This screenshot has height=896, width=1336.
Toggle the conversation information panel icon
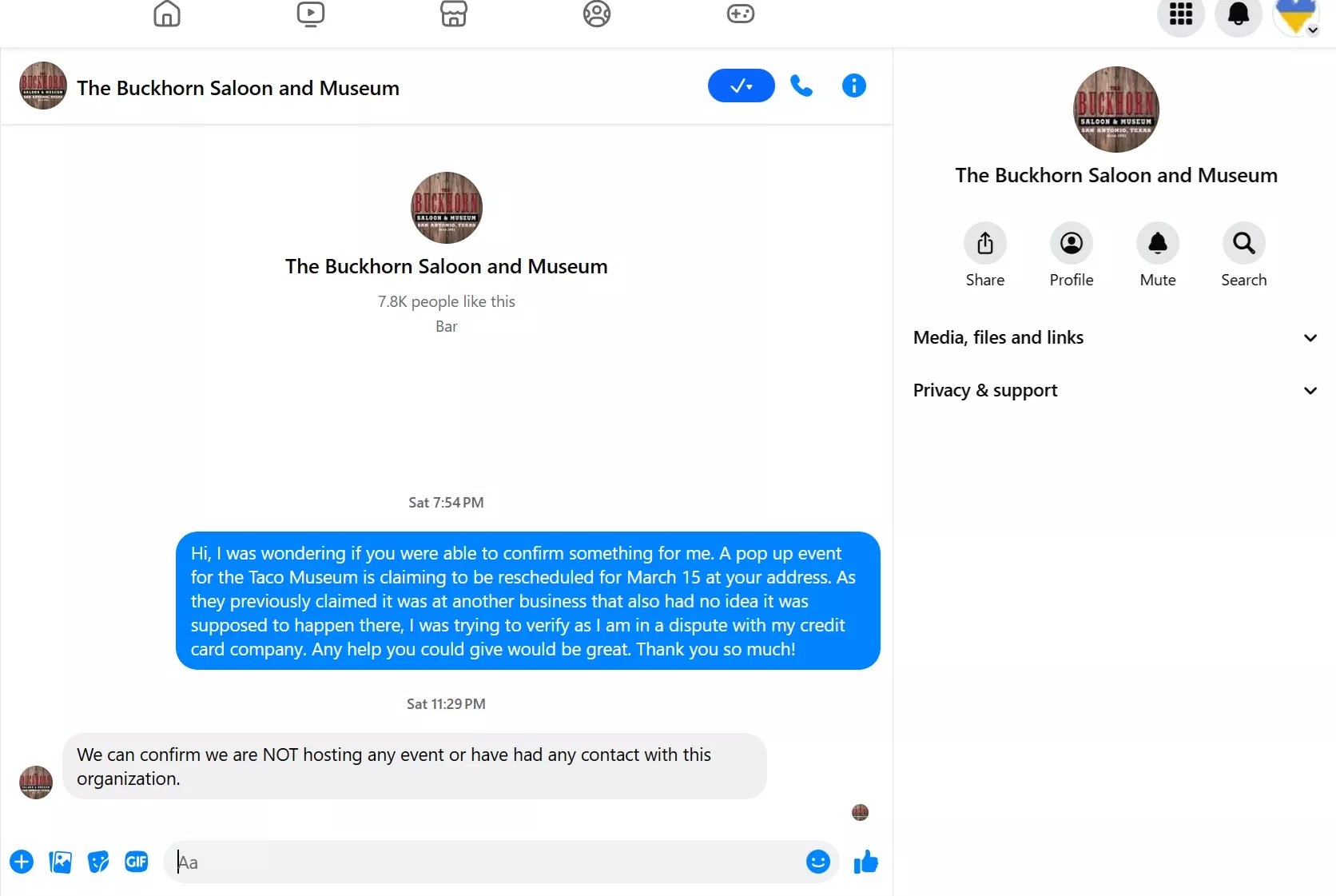coord(853,86)
